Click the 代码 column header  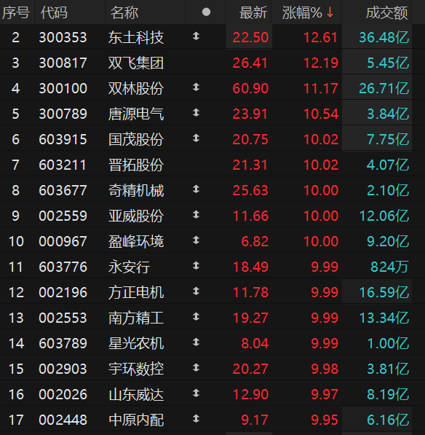(54, 13)
